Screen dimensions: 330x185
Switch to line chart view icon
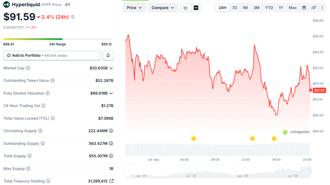pyautogui.click(x=186, y=8)
